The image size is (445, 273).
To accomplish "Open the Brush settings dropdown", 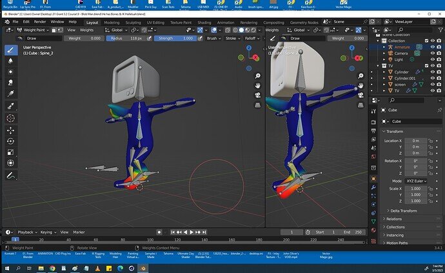I will pyautogui.click(x=213, y=38).
